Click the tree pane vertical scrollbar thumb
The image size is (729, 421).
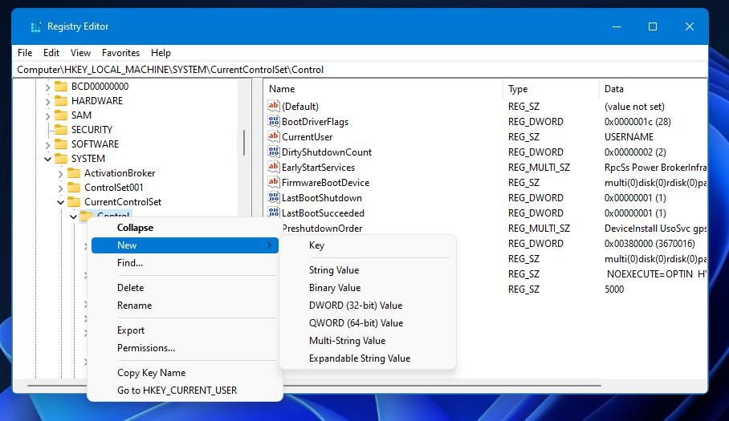(x=244, y=142)
